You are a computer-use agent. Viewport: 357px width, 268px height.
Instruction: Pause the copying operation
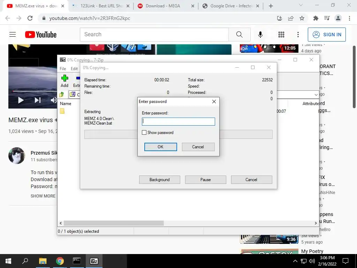[x=206, y=180]
